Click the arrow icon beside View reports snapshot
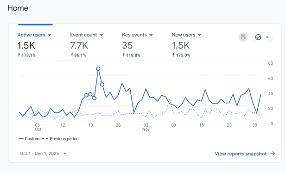 click(x=273, y=154)
